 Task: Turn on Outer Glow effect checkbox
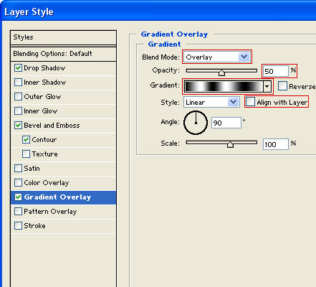pos(18,97)
